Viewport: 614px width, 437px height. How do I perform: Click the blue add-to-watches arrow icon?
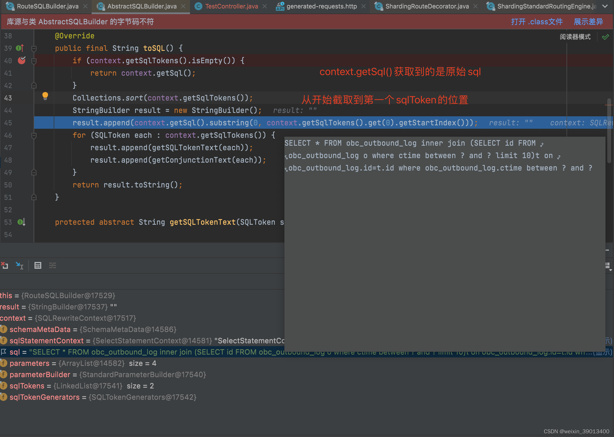tap(19, 265)
